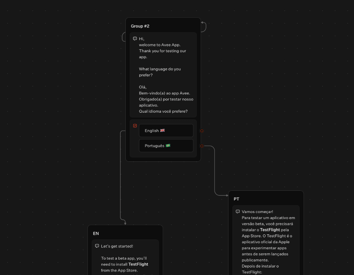Select the speech bubble icon in Group #2
The image size is (354, 275).
click(135, 39)
